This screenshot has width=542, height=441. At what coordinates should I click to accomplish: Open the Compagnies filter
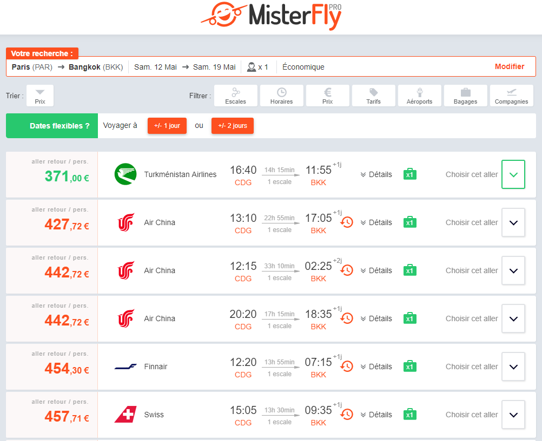[x=512, y=96]
